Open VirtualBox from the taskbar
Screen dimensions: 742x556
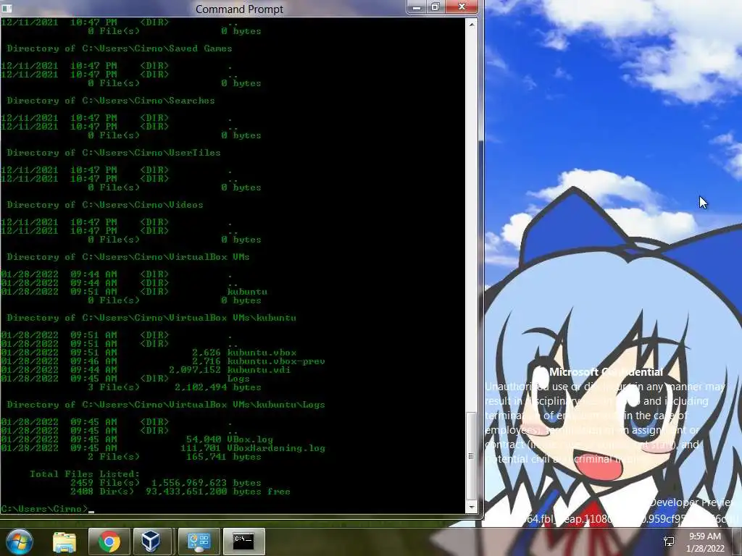[x=151, y=542]
